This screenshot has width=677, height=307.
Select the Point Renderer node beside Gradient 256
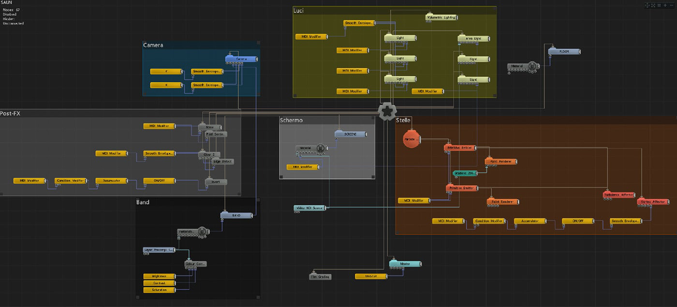click(x=501, y=161)
